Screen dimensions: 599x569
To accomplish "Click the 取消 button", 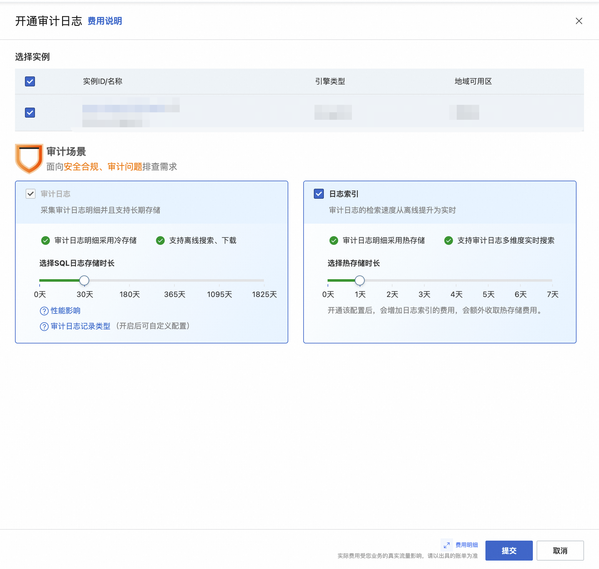I will (560, 551).
